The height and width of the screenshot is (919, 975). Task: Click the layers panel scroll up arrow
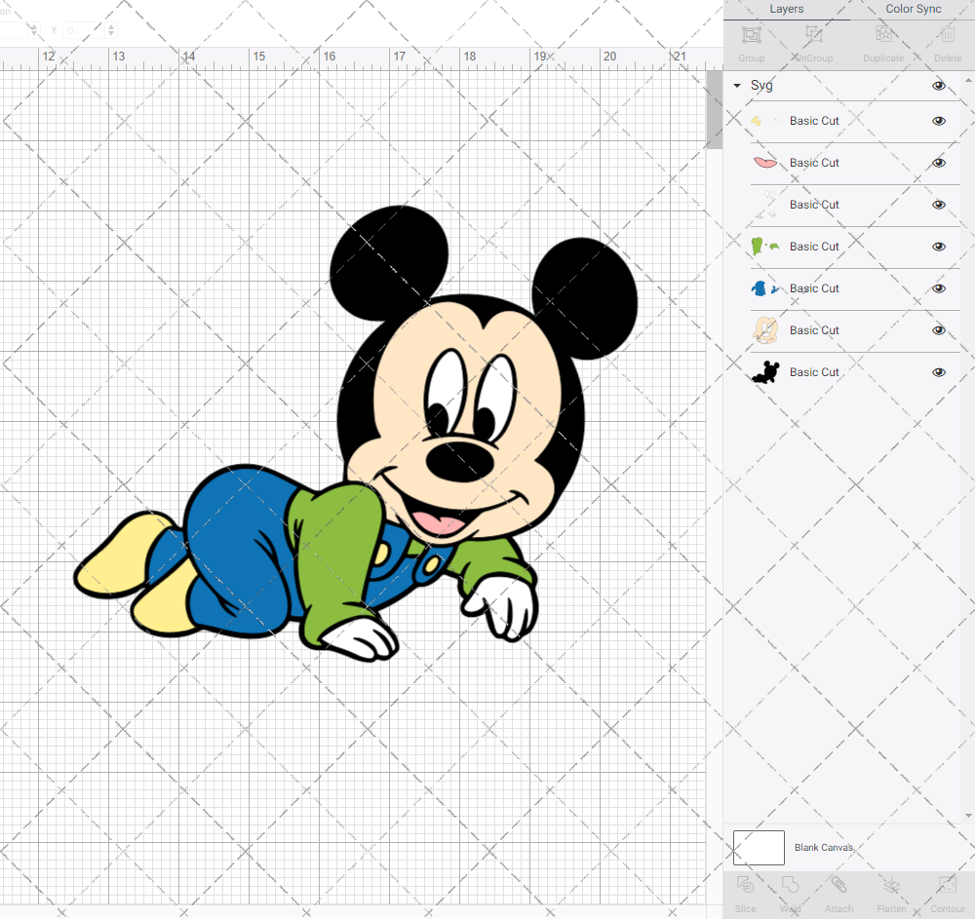coord(967,81)
